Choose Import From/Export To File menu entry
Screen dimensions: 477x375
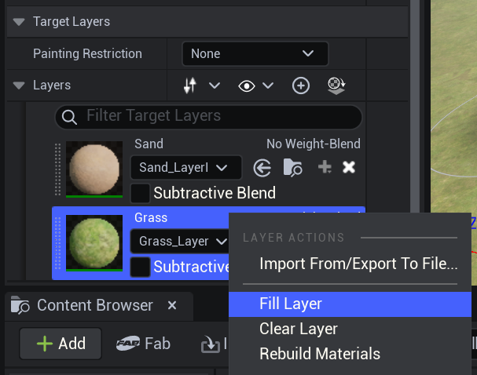350,264
